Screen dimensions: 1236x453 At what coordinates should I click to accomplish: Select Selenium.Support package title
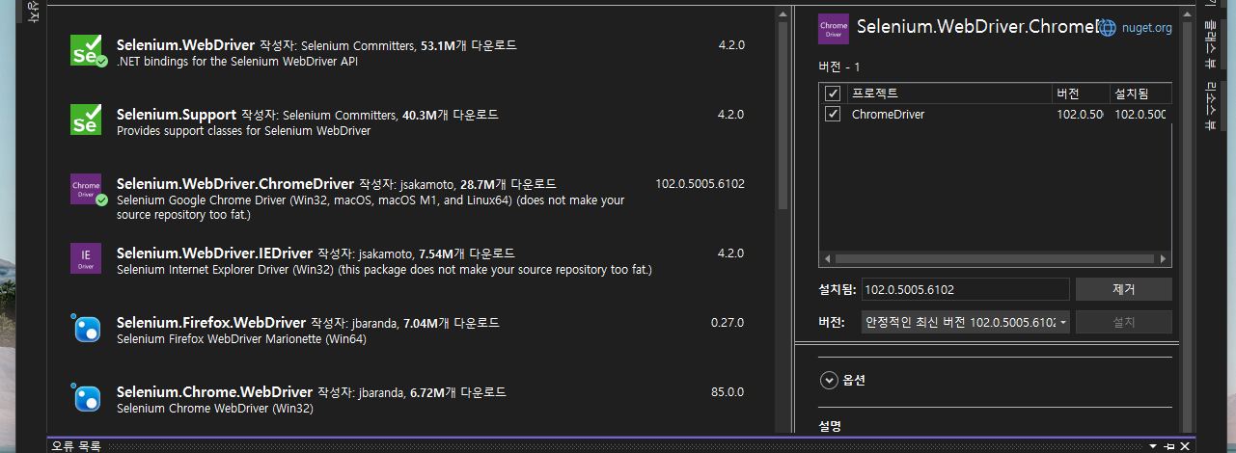[x=177, y=114]
